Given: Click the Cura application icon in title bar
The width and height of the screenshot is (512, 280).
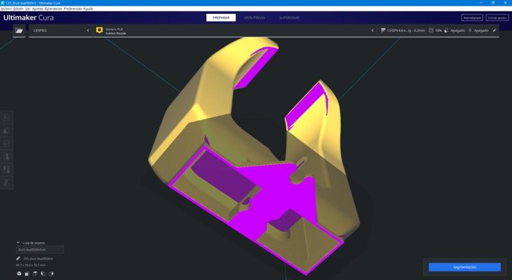Looking at the screenshot, I should click(x=3, y=3).
